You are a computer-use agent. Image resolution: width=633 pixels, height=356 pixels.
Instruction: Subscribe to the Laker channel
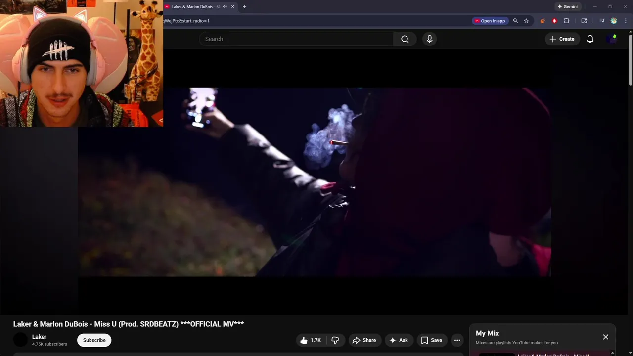(x=94, y=340)
